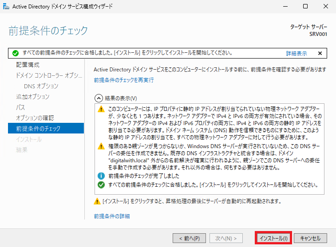This screenshot has width=336, height=247.
Task: Select DNS オプション step
Action: pos(41,86)
